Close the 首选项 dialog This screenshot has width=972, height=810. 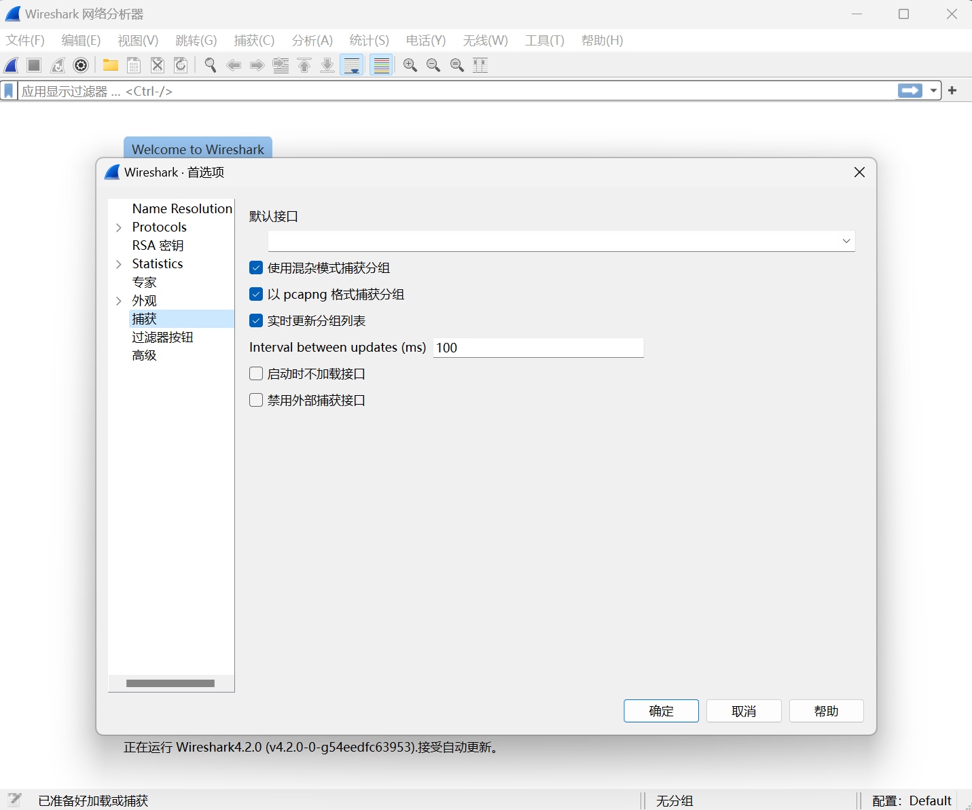click(x=859, y=172)
